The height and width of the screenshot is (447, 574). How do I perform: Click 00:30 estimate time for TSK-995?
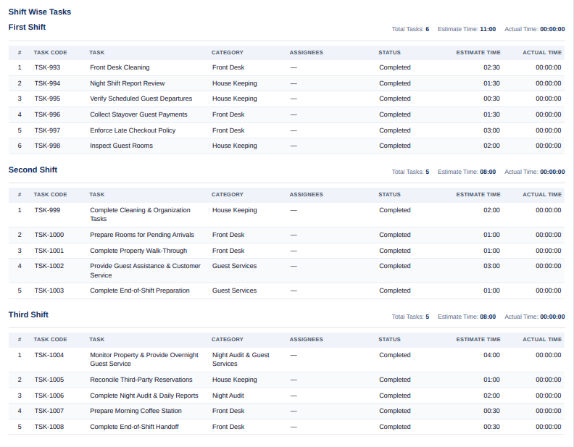491,99
